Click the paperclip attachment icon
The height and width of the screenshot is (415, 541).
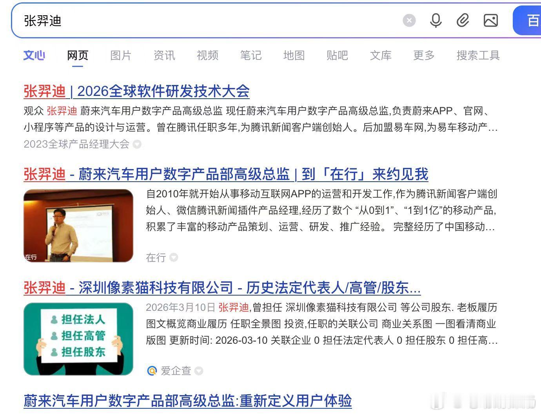[x=463, y=21]
